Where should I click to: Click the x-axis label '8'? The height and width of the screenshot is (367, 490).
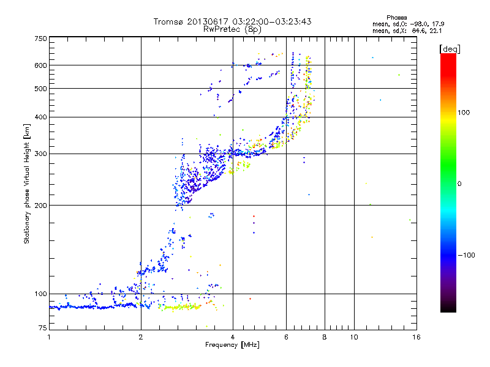pos(325,337)
